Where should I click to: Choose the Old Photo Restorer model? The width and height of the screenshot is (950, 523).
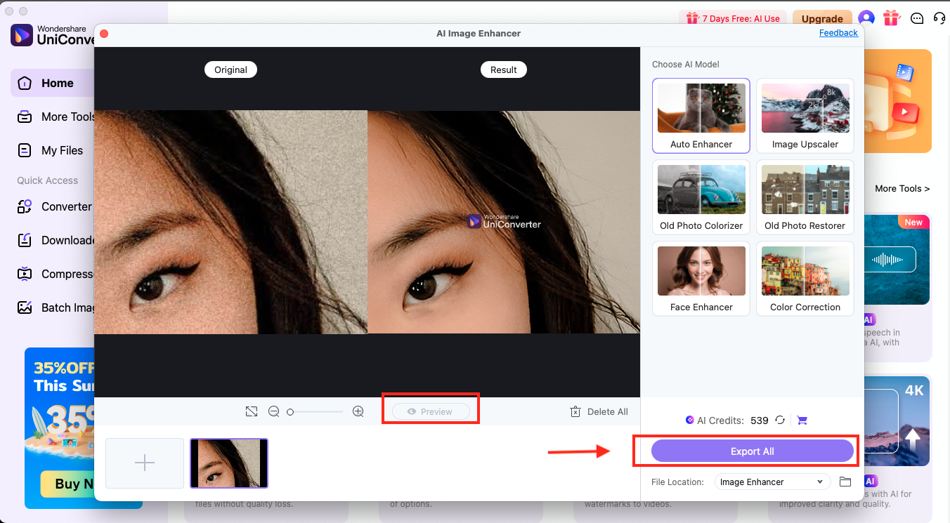tap(805, 197)
